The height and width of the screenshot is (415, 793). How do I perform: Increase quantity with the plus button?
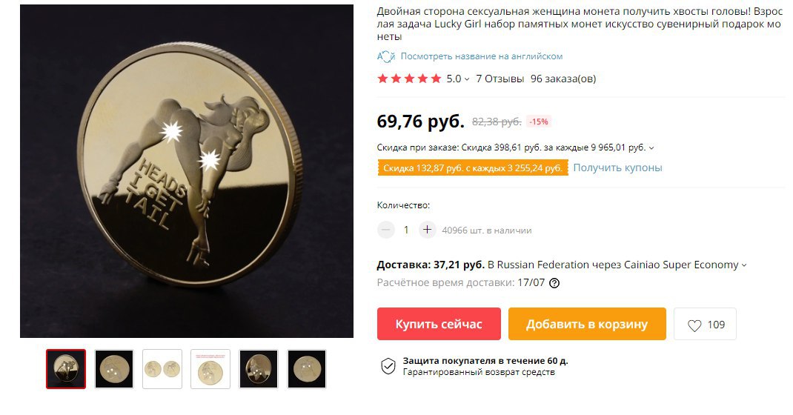click(427, 230)
